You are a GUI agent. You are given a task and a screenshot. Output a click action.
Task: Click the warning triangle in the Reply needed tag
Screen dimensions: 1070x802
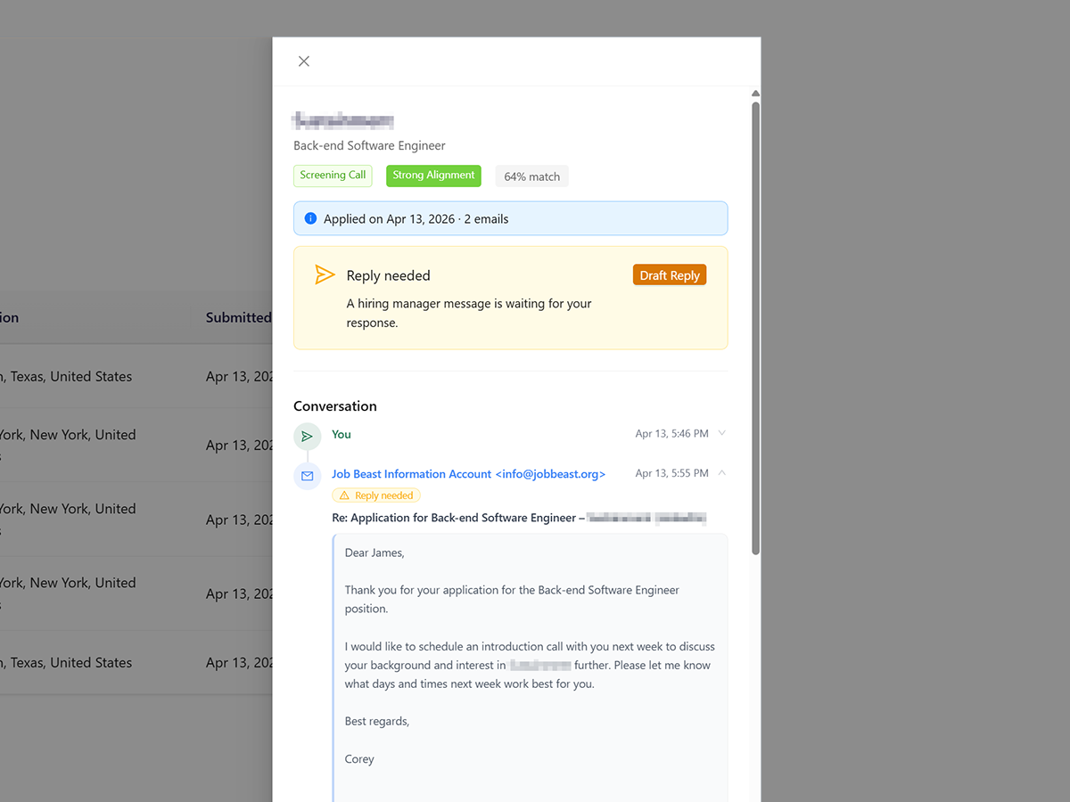coord(346,495)
